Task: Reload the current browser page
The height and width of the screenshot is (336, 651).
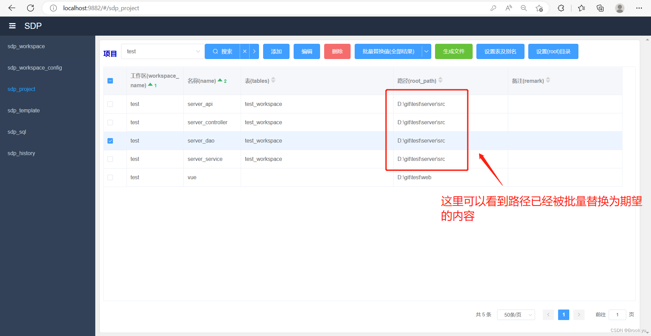Action: coord(31,8)
